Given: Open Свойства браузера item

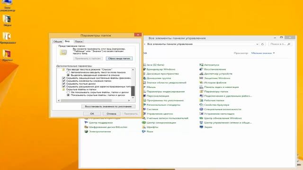Looking at the screenshot, I should pyautogui.click(x=214, y=105).
